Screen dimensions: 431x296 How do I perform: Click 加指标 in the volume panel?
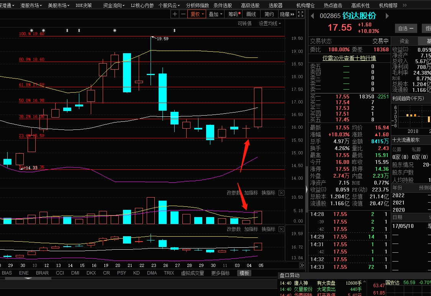point(251,193)
